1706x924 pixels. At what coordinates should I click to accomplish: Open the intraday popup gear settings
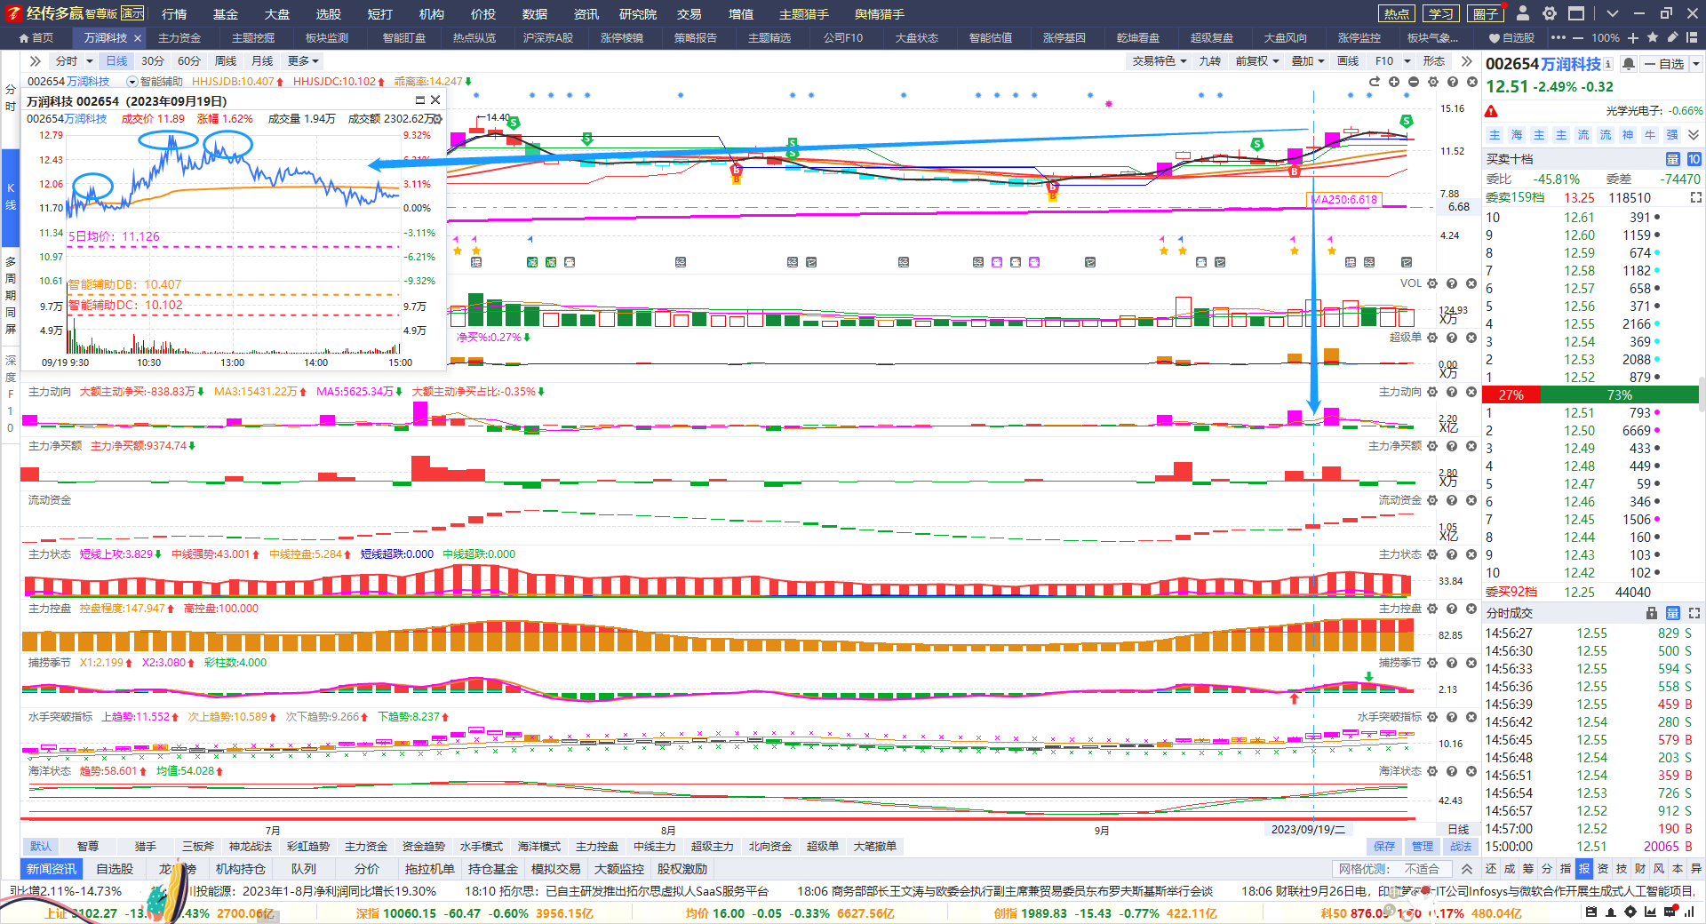pyautogui.click(x=437, y=118)
